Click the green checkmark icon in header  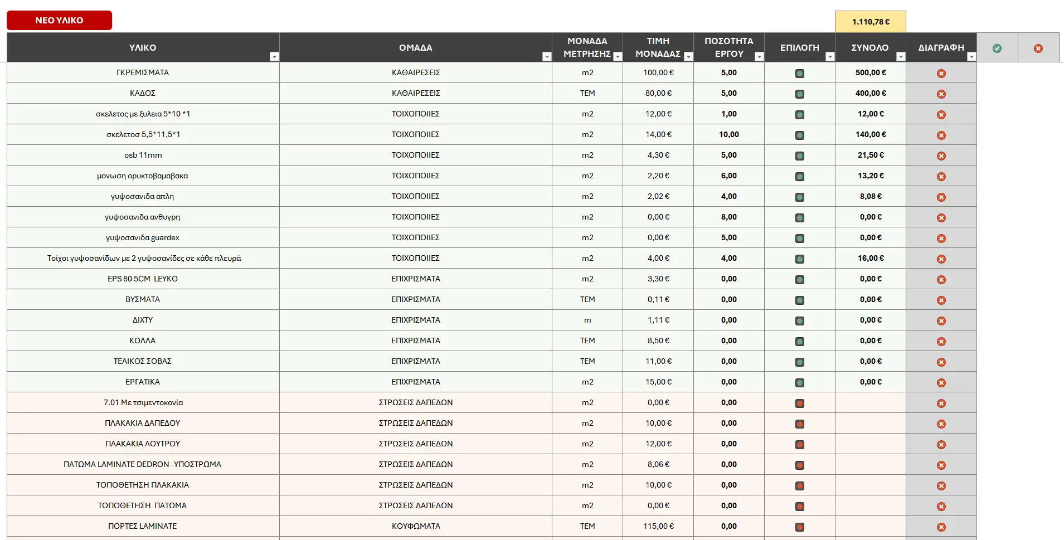[x=997, y=48]
